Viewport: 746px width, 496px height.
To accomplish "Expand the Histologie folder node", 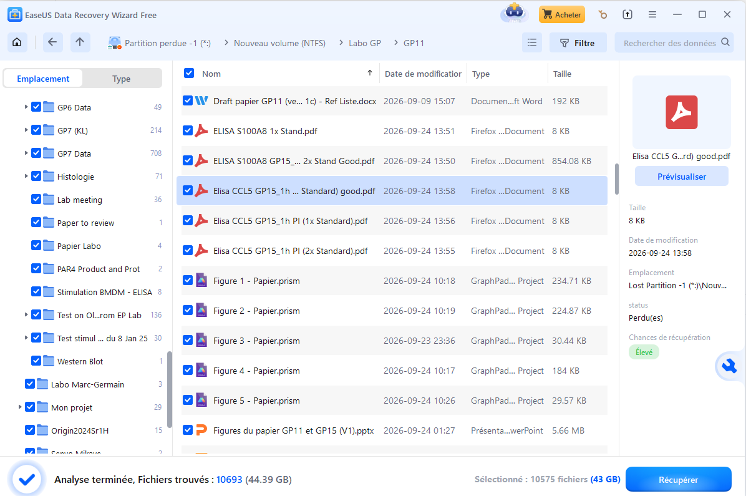I will click(26, 176).
